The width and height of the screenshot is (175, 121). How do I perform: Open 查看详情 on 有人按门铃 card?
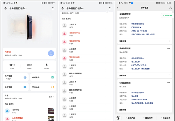point(145,76)
